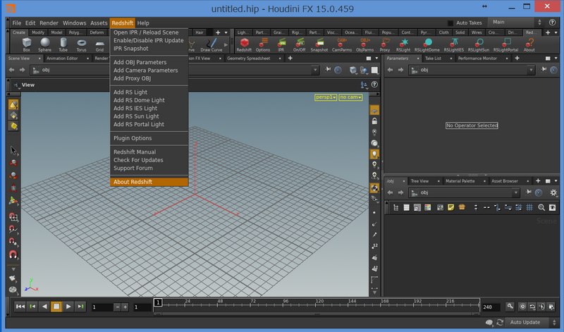The height and width of the screenshot is (332, 564).
Task: Open Redshift Options shelf tool
Action: (263, 44)
